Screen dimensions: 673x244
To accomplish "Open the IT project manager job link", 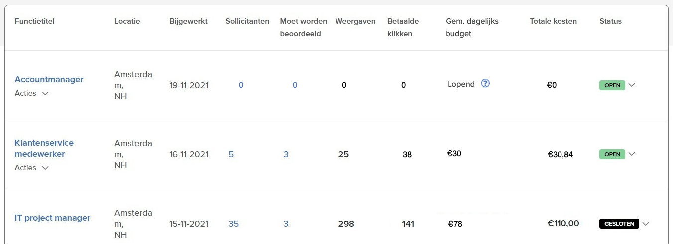I will [x=53, y=218].
